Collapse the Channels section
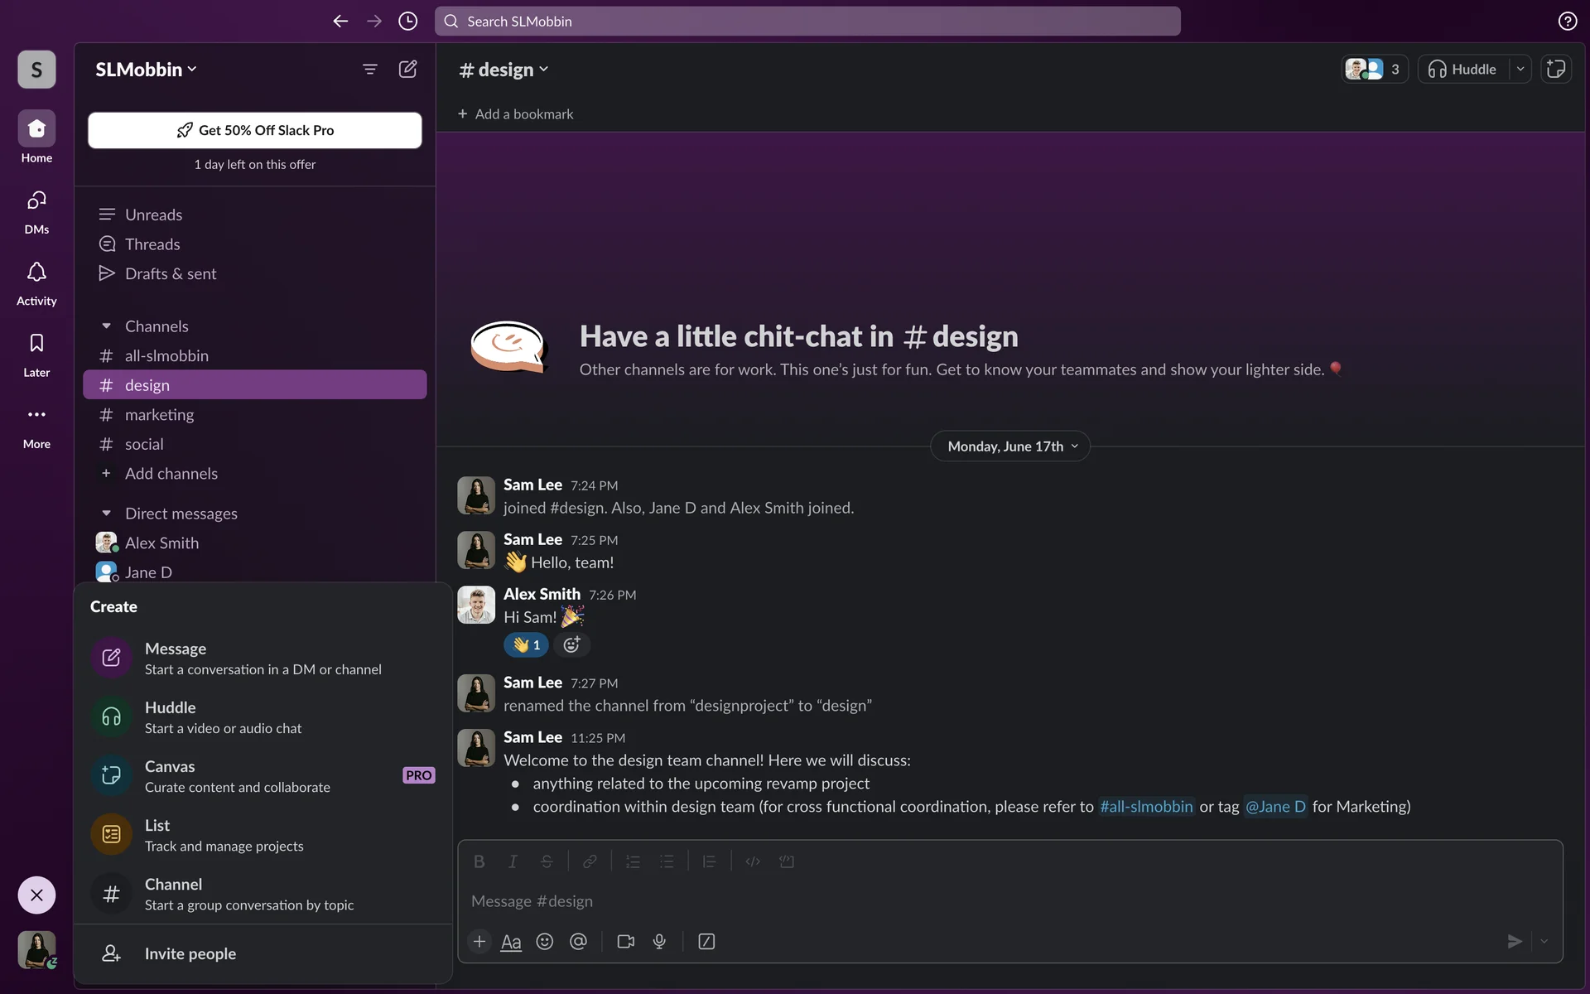This screenshot has height=994, width=1590. (x=106, y=326)
